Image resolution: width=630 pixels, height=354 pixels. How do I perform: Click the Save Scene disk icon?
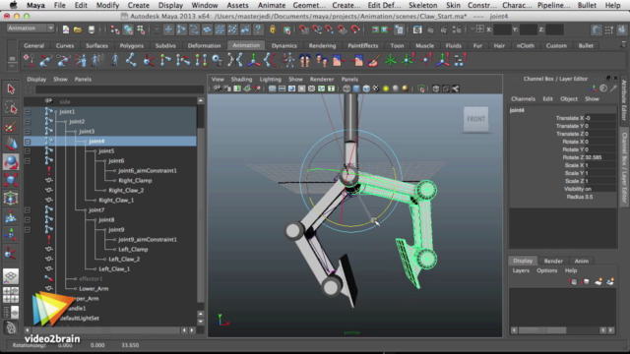92,29
